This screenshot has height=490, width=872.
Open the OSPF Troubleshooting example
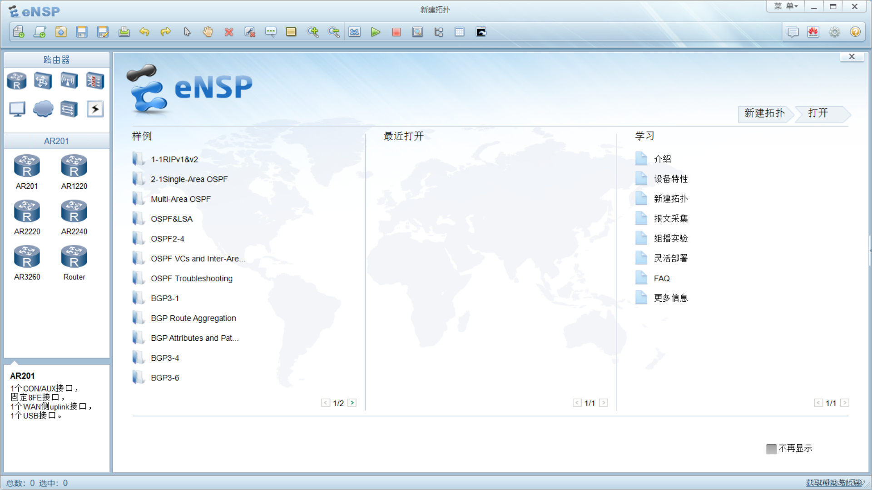pyautogui.click(x=192, y=278)
